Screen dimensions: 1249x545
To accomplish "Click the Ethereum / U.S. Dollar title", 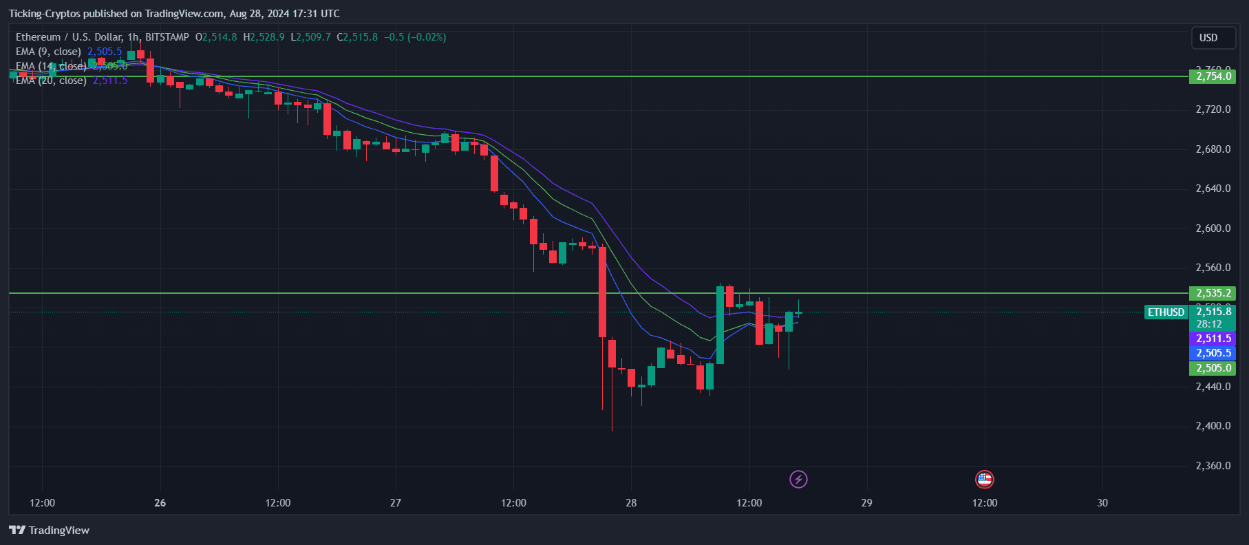I will 102,37.
